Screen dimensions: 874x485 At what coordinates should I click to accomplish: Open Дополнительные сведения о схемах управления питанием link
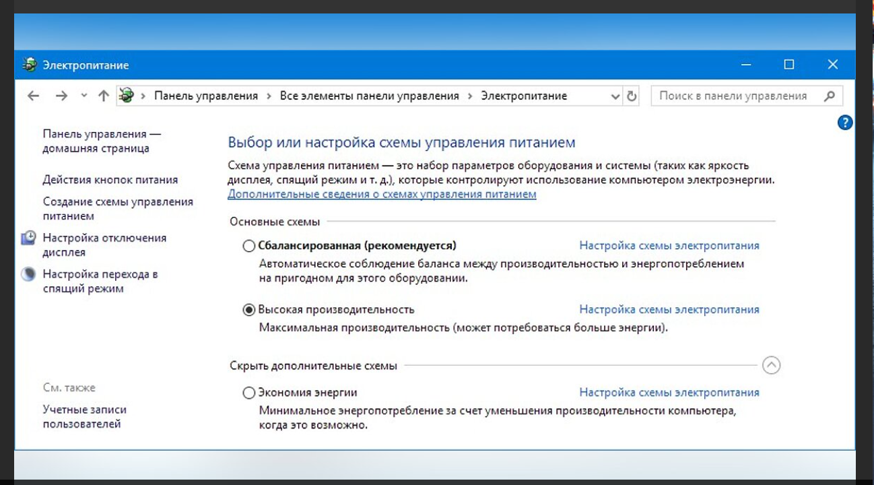click(x=382, y=194)
